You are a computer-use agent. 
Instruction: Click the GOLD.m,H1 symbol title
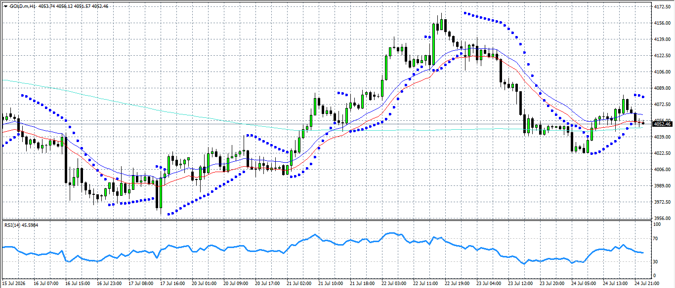point(22,6)
